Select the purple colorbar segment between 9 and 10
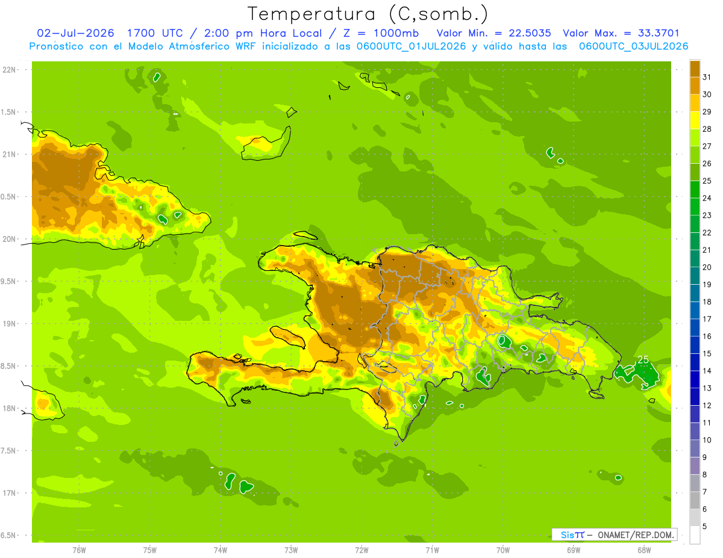Image resolution: width=723 pixels, height=558 pixels. click(x=695, y=448)
